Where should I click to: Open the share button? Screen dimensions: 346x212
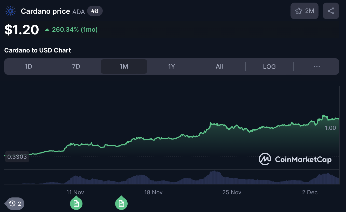click(x=331, y=11)
